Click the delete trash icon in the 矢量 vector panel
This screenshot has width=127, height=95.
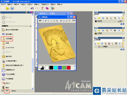tap(119, 18)
